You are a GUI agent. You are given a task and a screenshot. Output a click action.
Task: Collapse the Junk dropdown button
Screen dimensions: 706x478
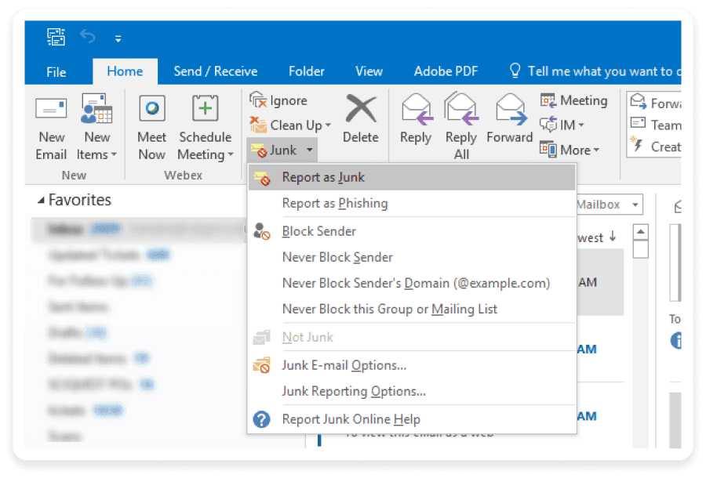pos(282,150)
